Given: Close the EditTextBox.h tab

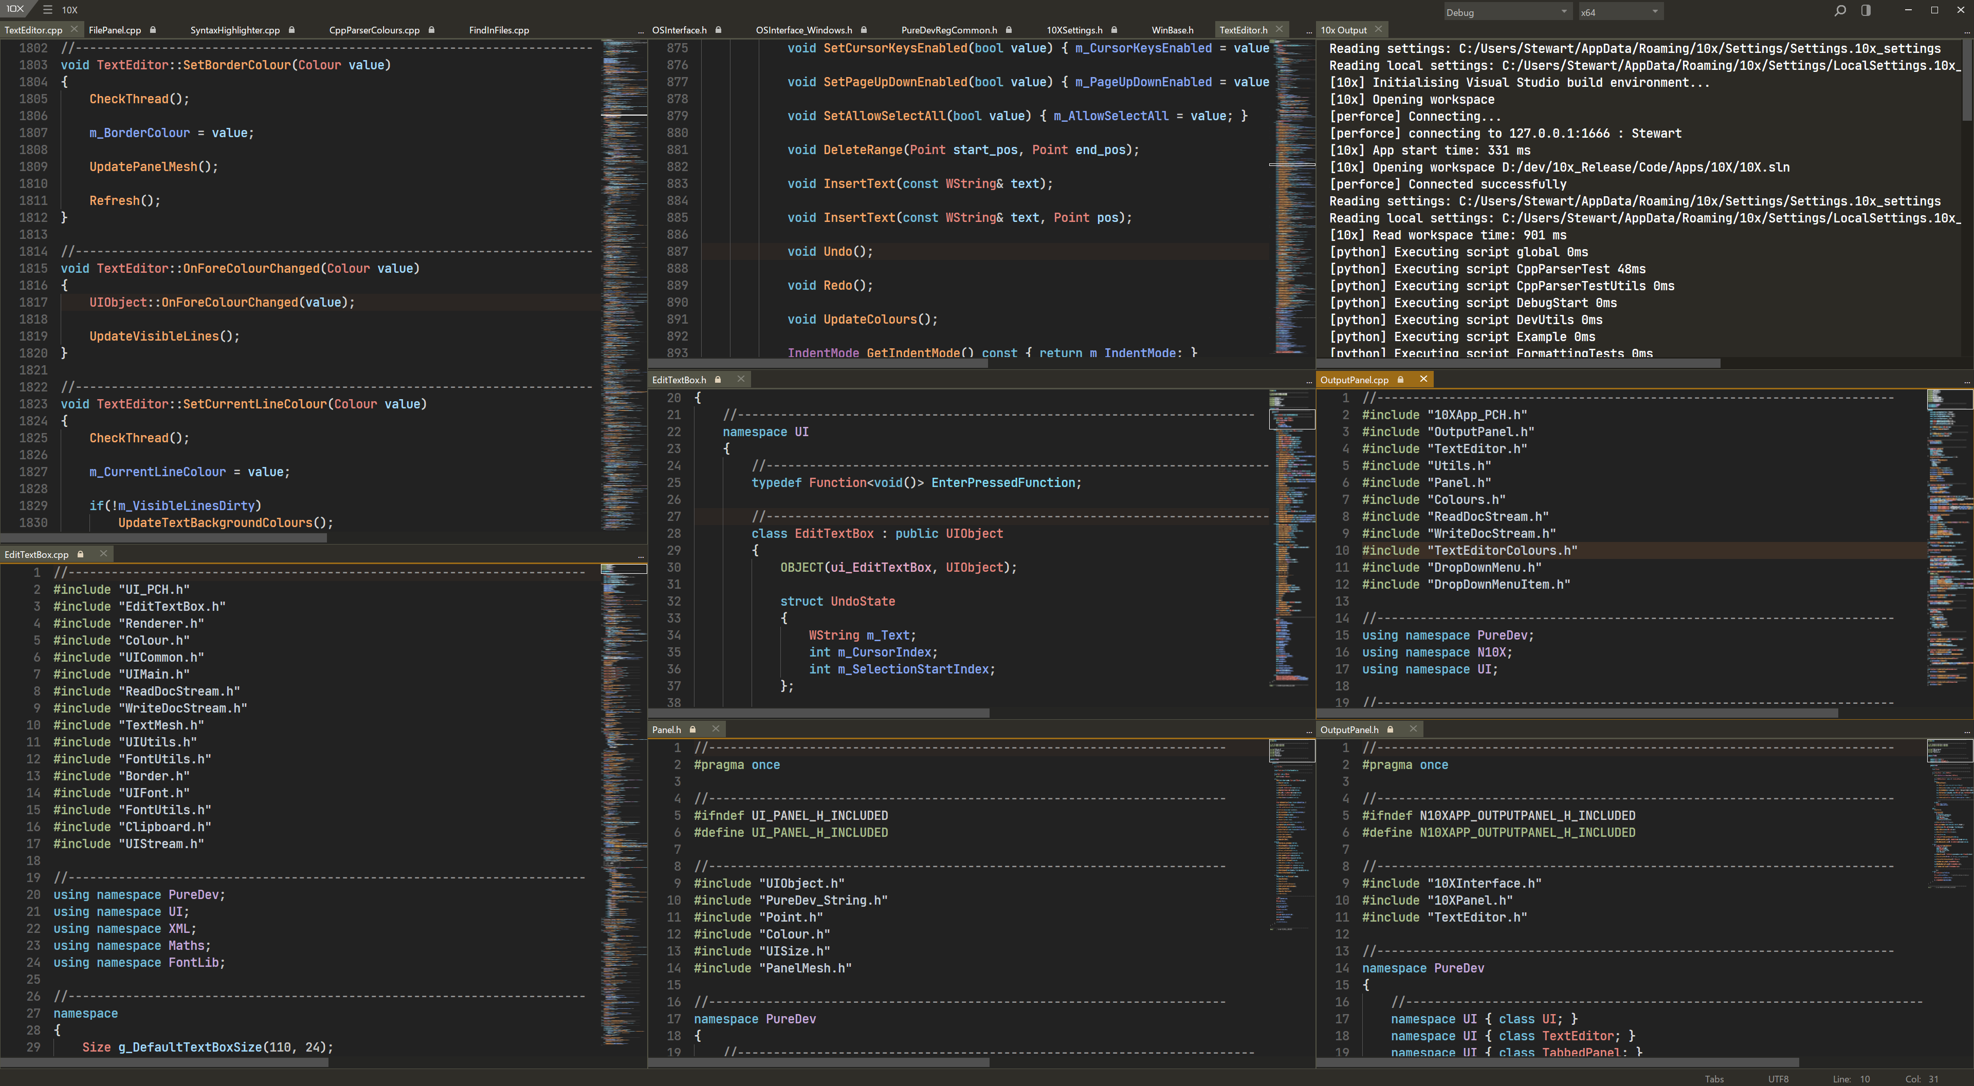Looking at the screenshot, I should [x=741, y=378].
